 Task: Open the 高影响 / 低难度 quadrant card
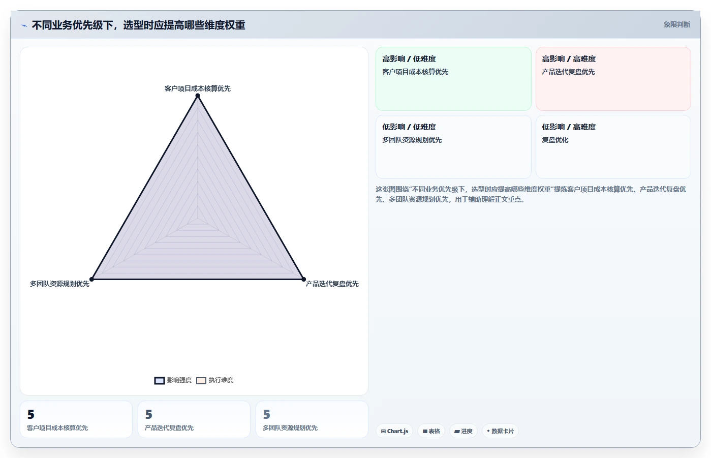(x=453, y=79)
